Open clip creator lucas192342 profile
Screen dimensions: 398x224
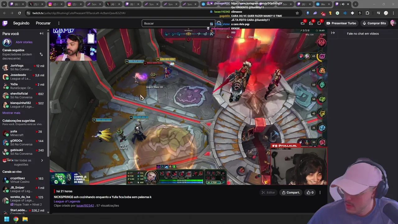[85, 206]
